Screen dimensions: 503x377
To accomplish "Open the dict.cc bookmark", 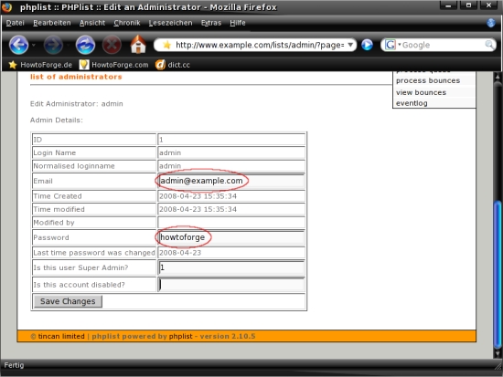I will (x=173, y=65).
